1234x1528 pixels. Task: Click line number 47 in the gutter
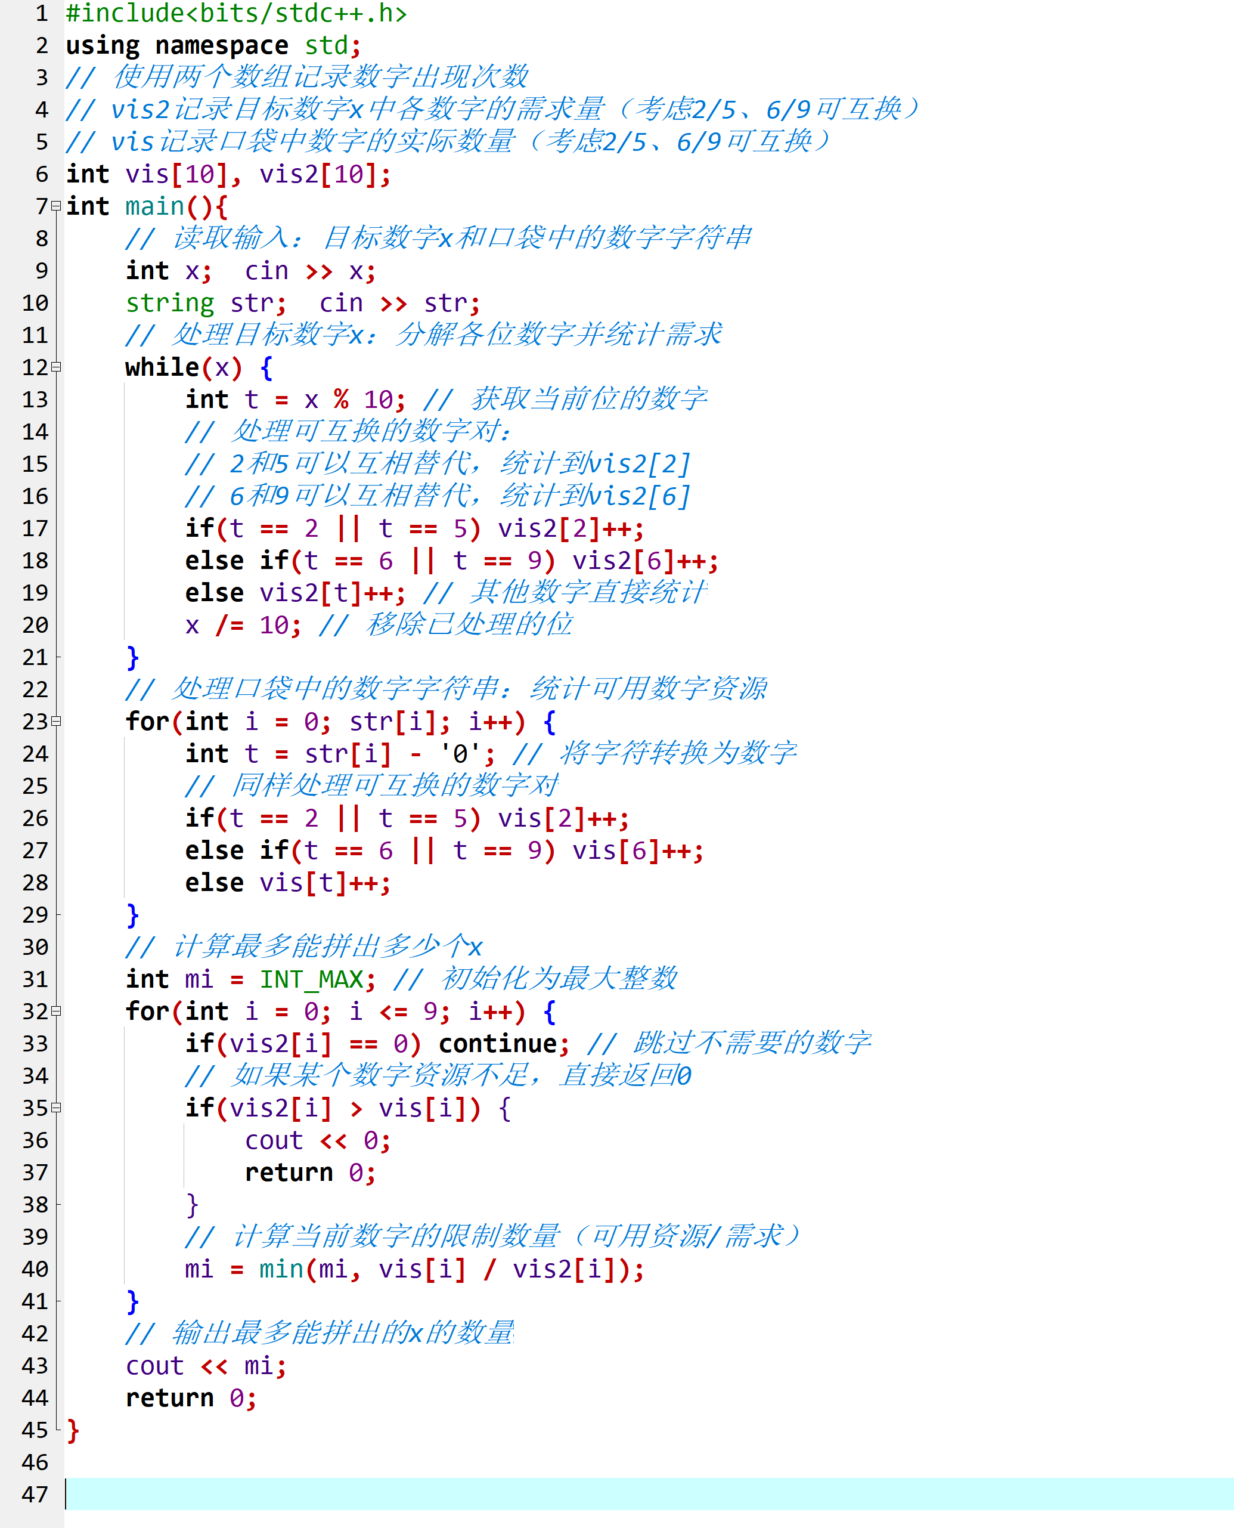[x=35, y=1495]
